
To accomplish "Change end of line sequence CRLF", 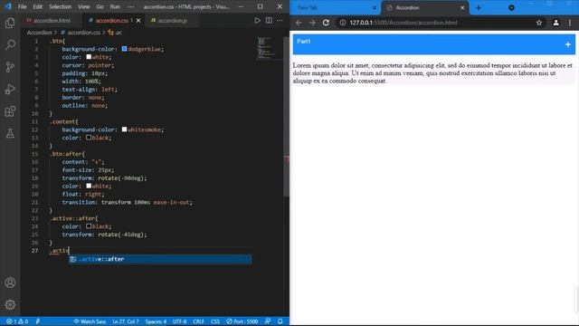I will tap(198, 321).
